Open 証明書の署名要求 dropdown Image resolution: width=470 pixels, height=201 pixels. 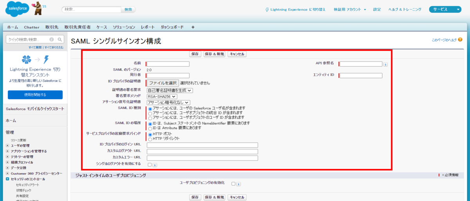170,91
